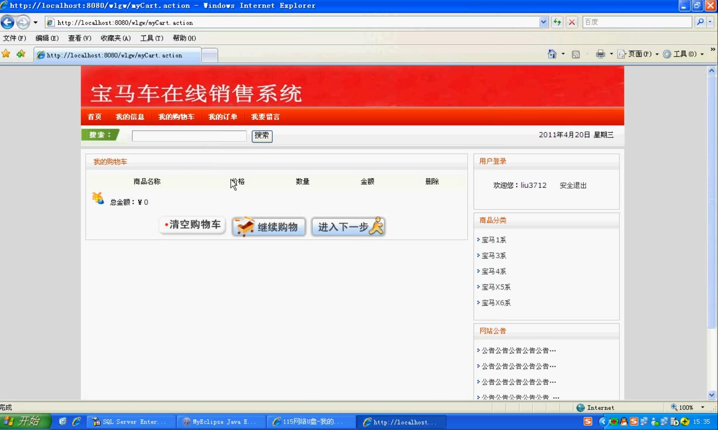Open the 宝马X5系 category

point(496,287)
